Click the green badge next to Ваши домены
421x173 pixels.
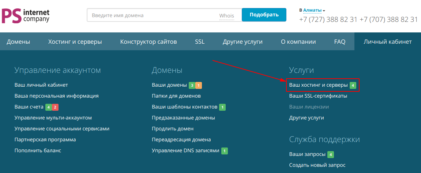coord(192,85)
